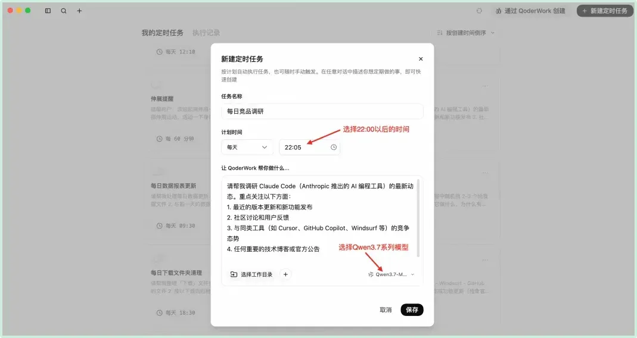Open more options on first right-side card
The image size is (637, 338).
[485, 86]
